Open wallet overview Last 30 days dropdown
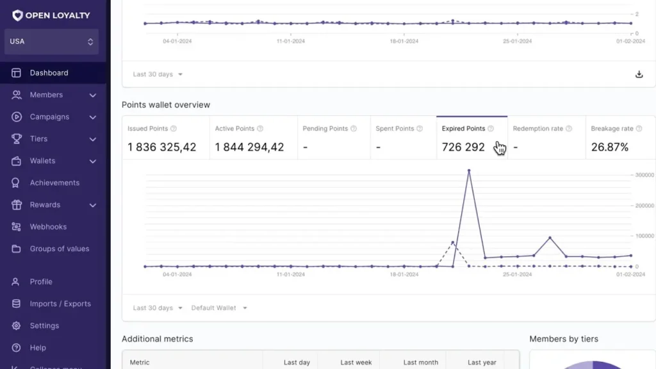This screenshot has width=656, height=369. pyautogui.click(x=158, y=308)
